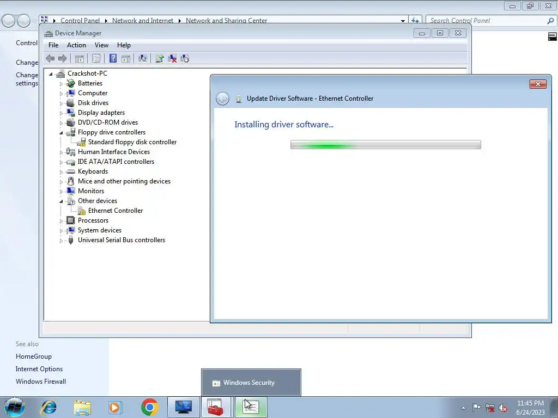558x418 pixels.
Task: Click the Action Center flag tray icon
Action: tap(476, 408)
